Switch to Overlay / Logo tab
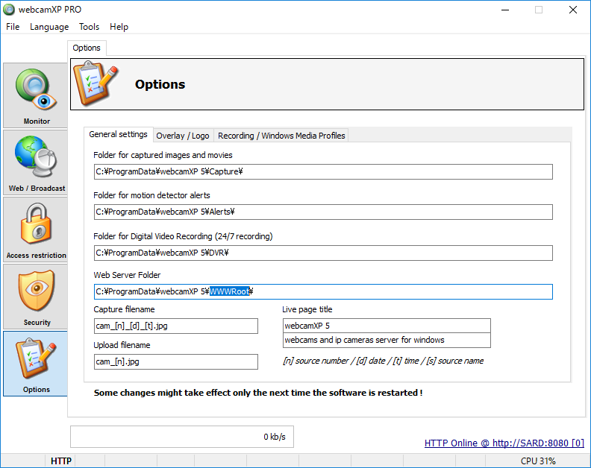 click(x=183, y=136)
